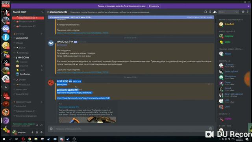252x142 pixels.
Task: Open the MAGICOW voice channel
Action: pyautogui.click(x=23, y=58)
